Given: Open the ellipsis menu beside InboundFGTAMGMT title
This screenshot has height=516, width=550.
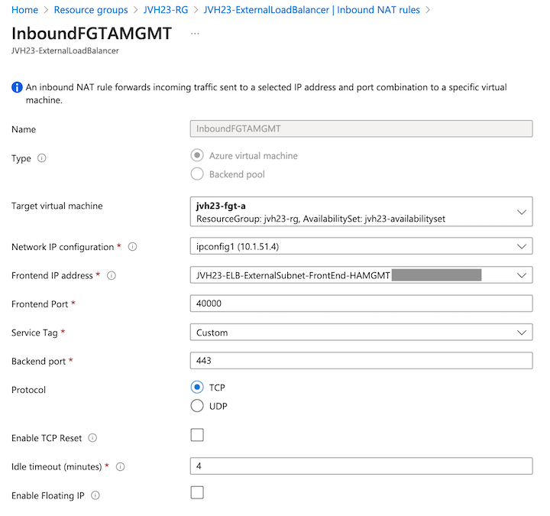Looking at the screenshot, I should point(195,34).
